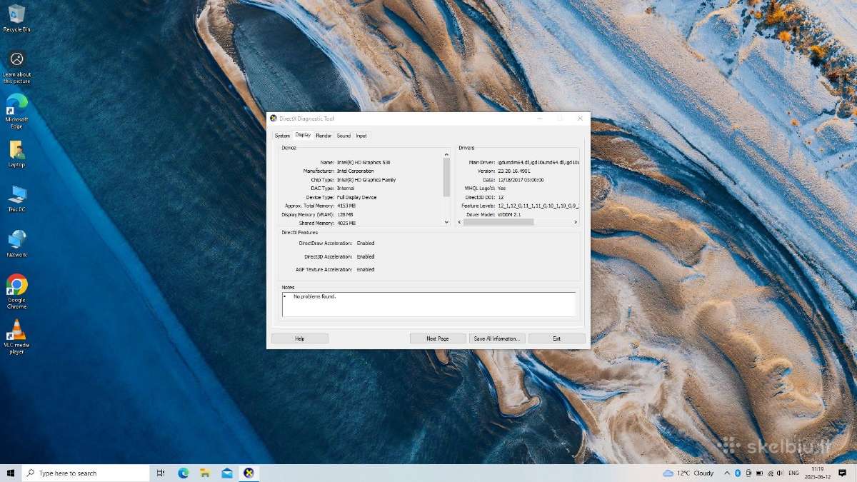Click the DirectX Diagnostic Tool taskbar icon
The width and height of the screenshot is (857, 482).
(x=249, y=473)
